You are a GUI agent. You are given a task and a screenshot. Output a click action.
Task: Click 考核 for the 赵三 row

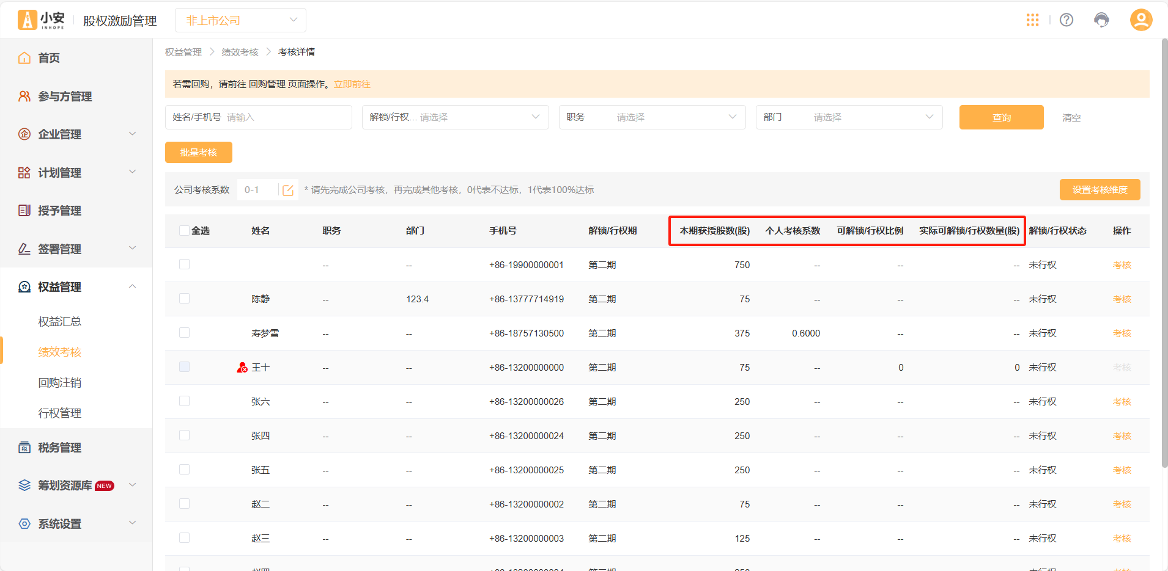1122,539
